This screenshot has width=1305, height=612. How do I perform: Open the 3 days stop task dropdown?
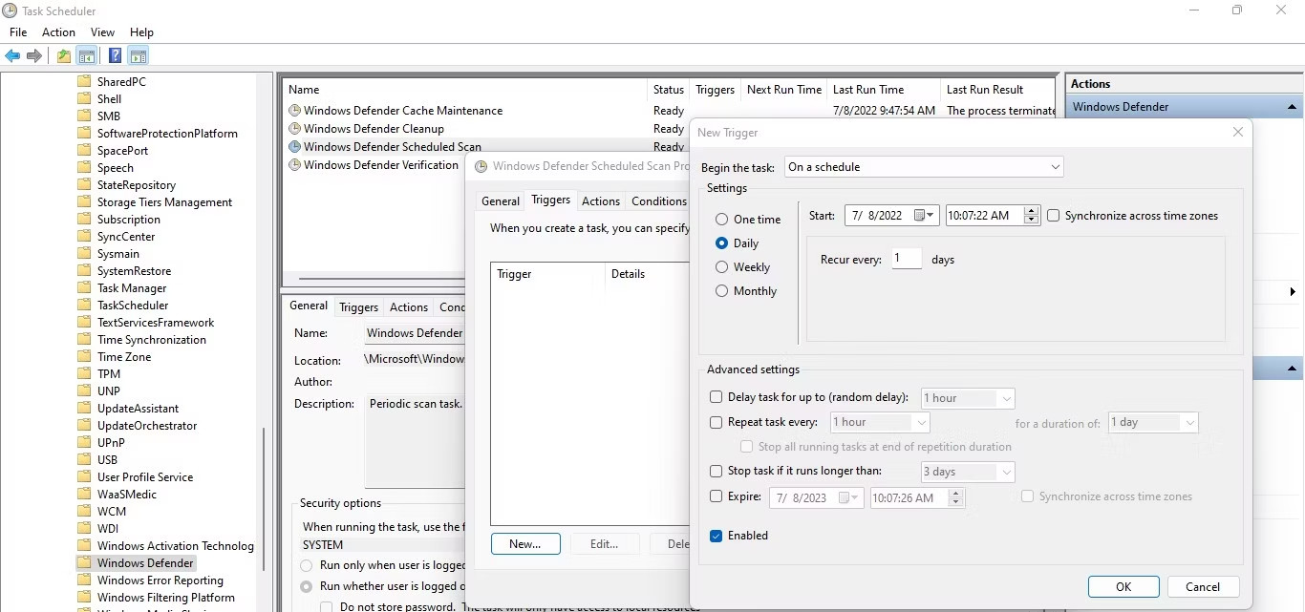tap(968, 472)
